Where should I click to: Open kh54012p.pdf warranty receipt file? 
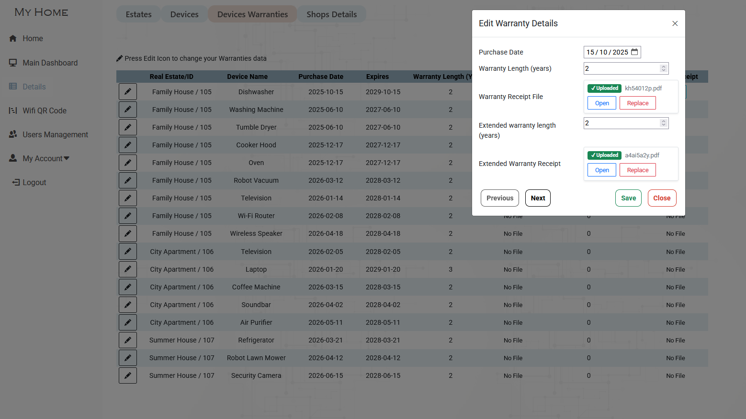(x=602, y=103)
